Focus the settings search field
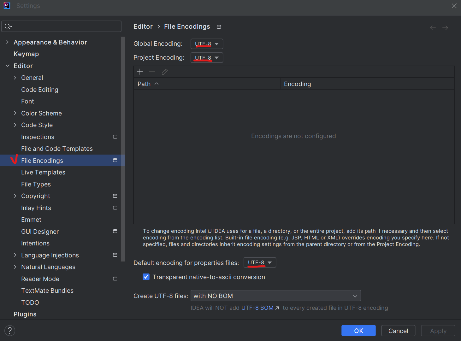Screen dimensions: 461x341 pos(62,26)
